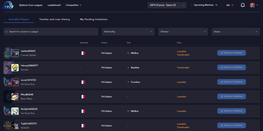This screenshot has height=131, width=263.
Task: Expand the language chevron next to the flag
Action: [232, 5]
